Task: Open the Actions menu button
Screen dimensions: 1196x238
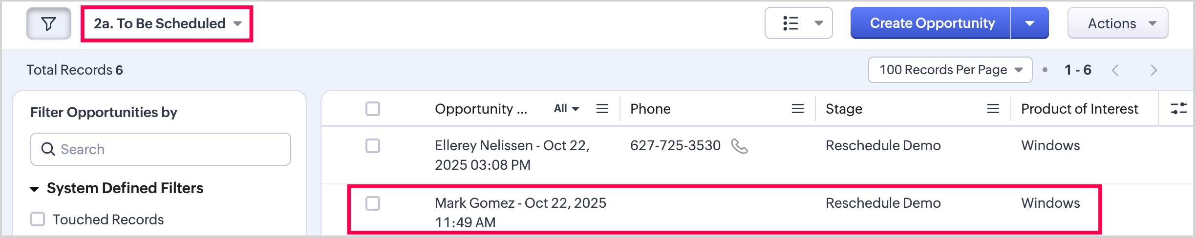Action: tap(1117, 23)
